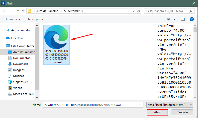The image size is (198, 118).
Task: Open the Nota Fiscal Eletrônica file type dropdown
Action: pyautogui.click(x=170, y=105)
